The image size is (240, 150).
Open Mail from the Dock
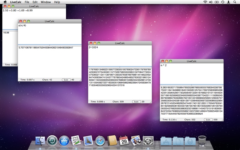coord(88,140)
